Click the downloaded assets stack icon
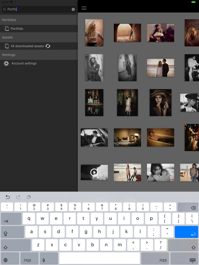This screenshot has height=265, width=199. (x=7, y=46)
